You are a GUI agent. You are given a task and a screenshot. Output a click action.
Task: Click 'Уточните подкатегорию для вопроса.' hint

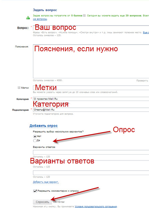point(53,114)
